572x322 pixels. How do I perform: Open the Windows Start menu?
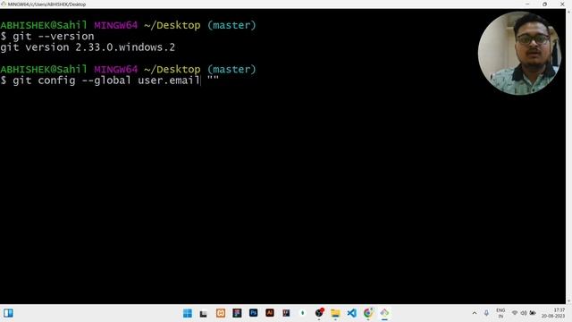(188, 313)
